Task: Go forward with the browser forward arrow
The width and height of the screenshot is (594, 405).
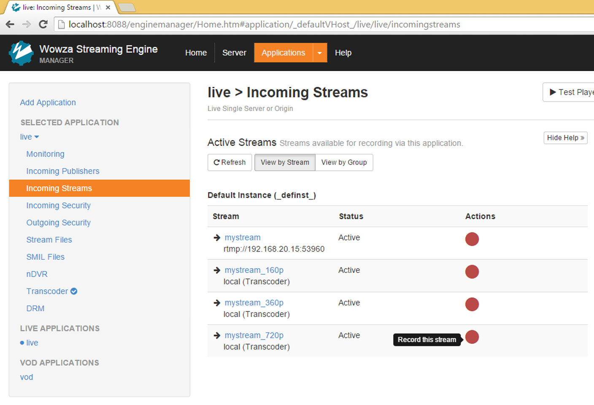Action: pos(27,24)
